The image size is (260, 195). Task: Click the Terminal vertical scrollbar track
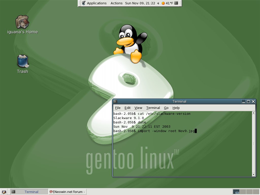click(253, 144)
